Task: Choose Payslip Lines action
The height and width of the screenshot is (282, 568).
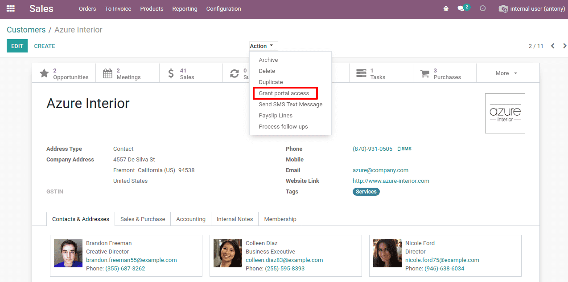Action: pyautogui.click(x=290, y=116)
